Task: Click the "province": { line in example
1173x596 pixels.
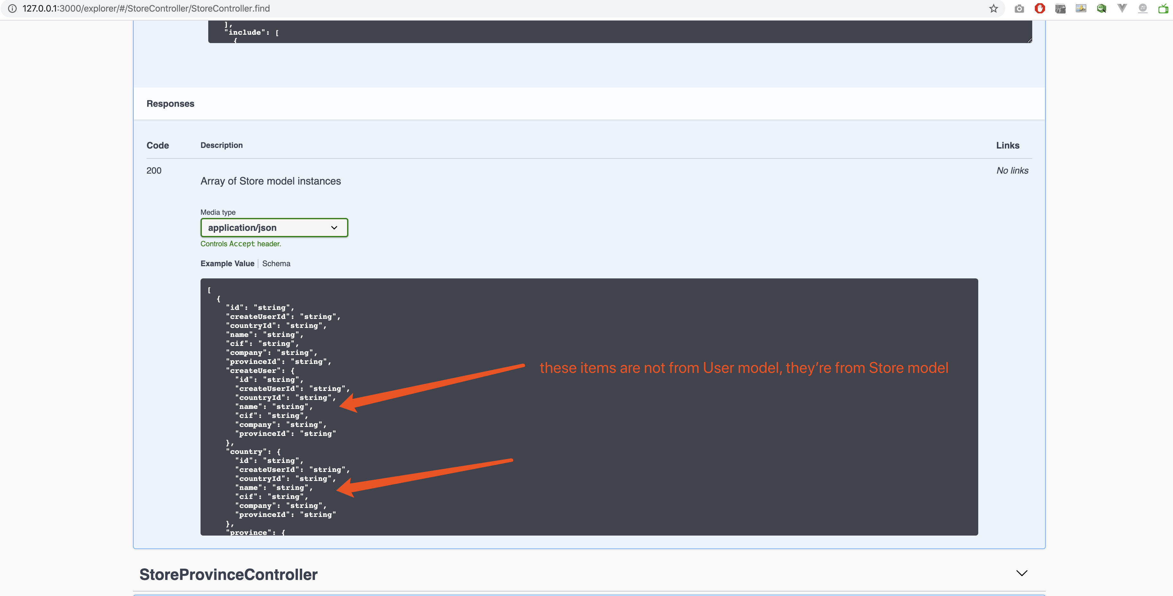Action: [x=255, y=532]
